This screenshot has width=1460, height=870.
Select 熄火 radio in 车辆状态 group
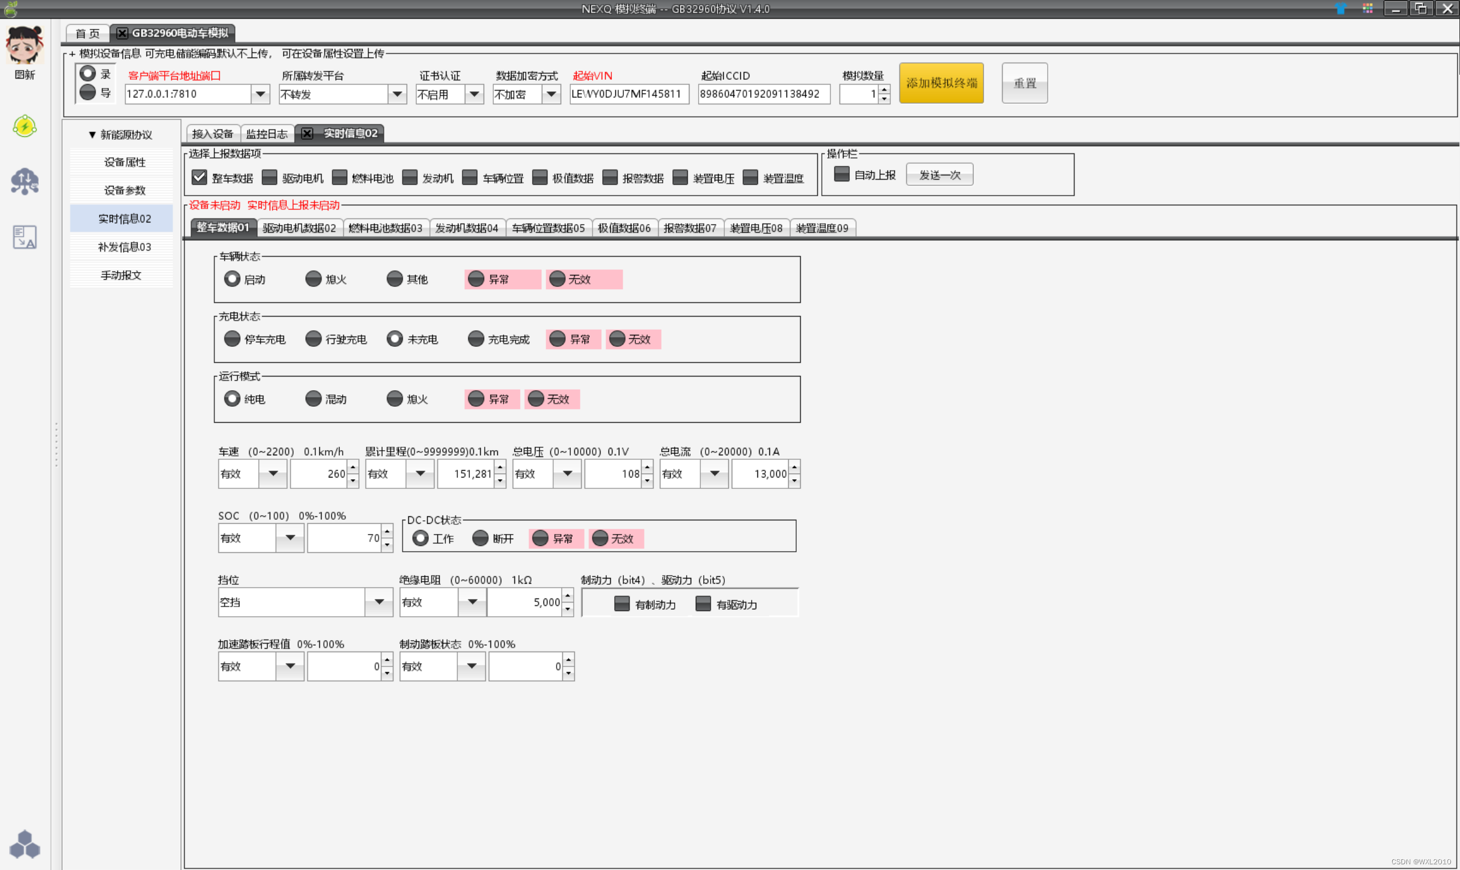tap(314, 279)
